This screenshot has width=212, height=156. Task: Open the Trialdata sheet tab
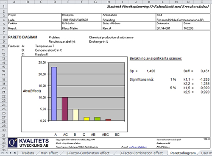[x=28, y=153]
